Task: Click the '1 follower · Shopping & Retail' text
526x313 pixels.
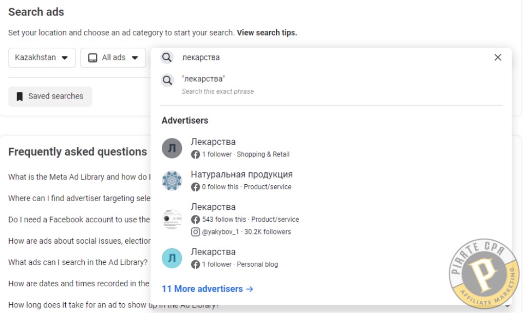Action: pos(246,154)
